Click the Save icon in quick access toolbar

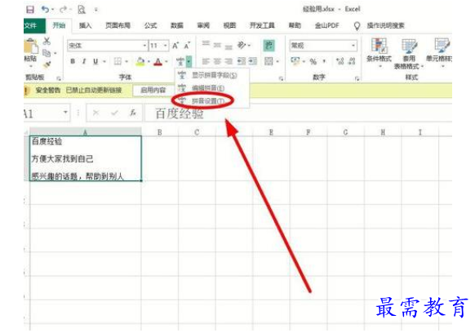(x=30, y=10)
